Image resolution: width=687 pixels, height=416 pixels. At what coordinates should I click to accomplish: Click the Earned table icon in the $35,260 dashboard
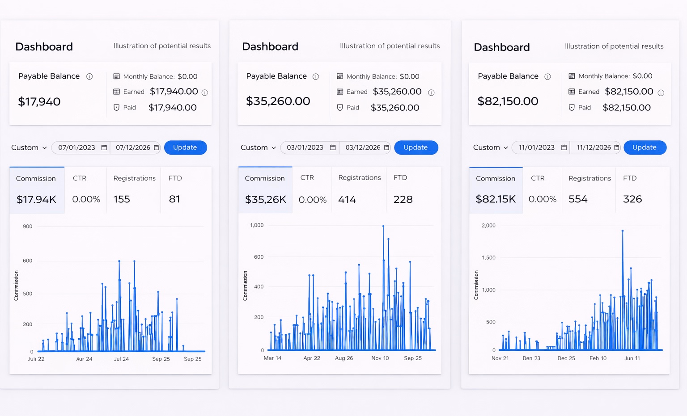(340, 92)
